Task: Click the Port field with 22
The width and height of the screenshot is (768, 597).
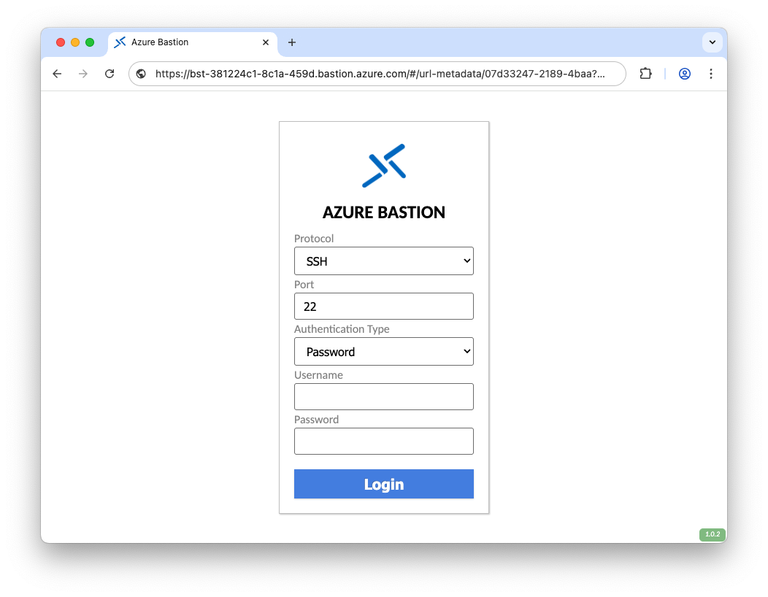Action: (x=384, y=307)
